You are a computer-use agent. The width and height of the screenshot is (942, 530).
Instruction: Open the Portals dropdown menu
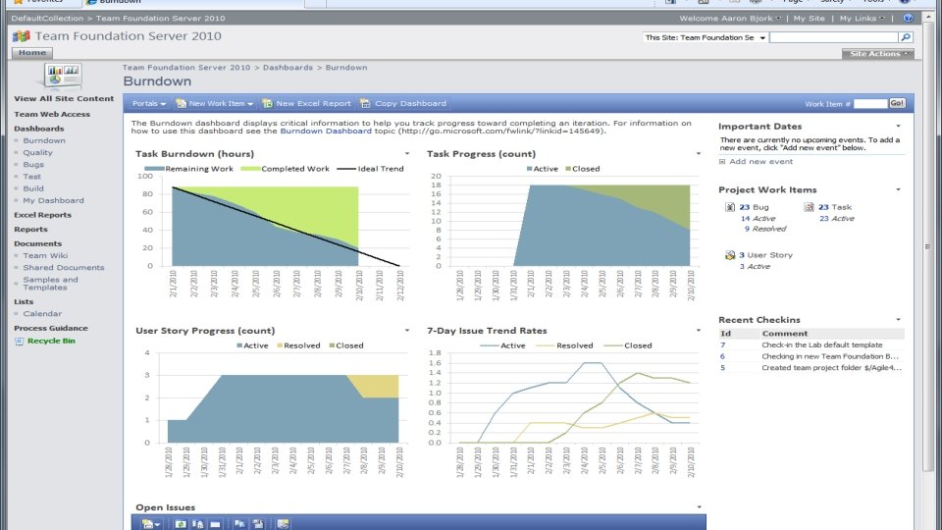(149, 103)
